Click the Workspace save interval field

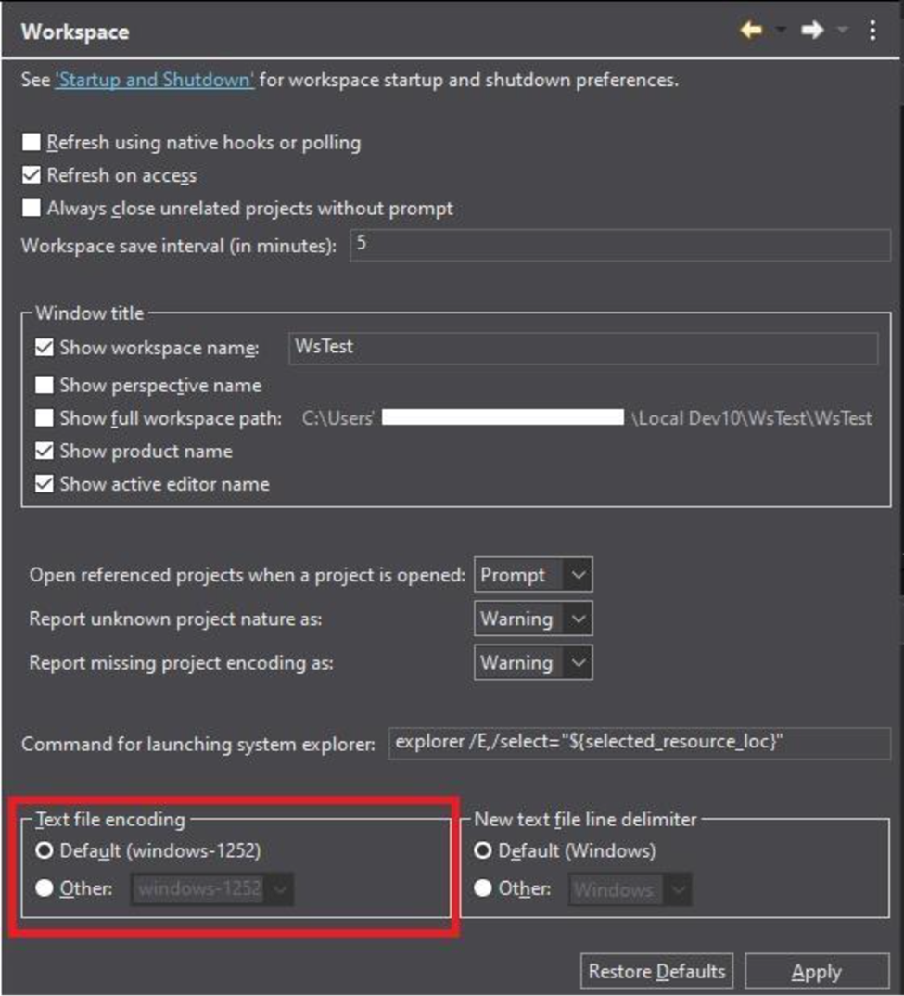point(619,247)
